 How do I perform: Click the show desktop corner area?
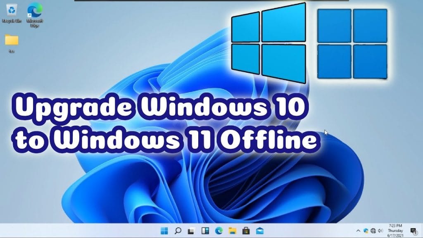(422, 231)
